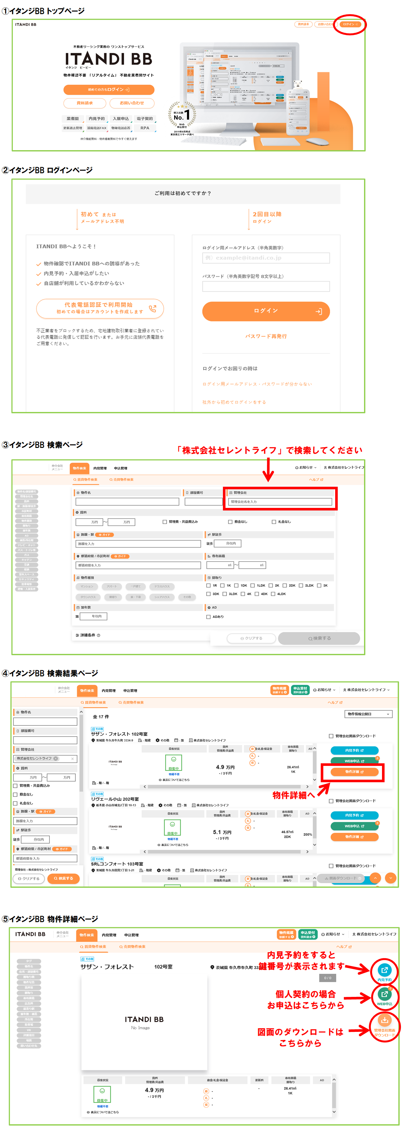416x1131 pixels.
Task: Click the help icon beside 詳細条件
Action: pos(99,635)
